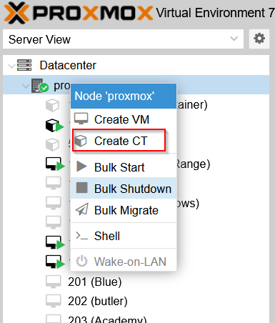
Task: Click the proxmox node building icon
Action: (40, 86)
